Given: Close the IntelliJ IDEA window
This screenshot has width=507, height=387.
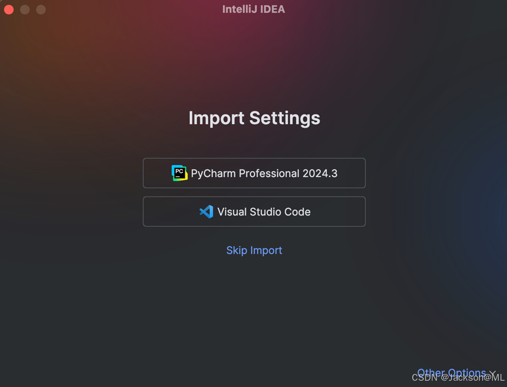Looking at the screenshot, I should 9,9.
